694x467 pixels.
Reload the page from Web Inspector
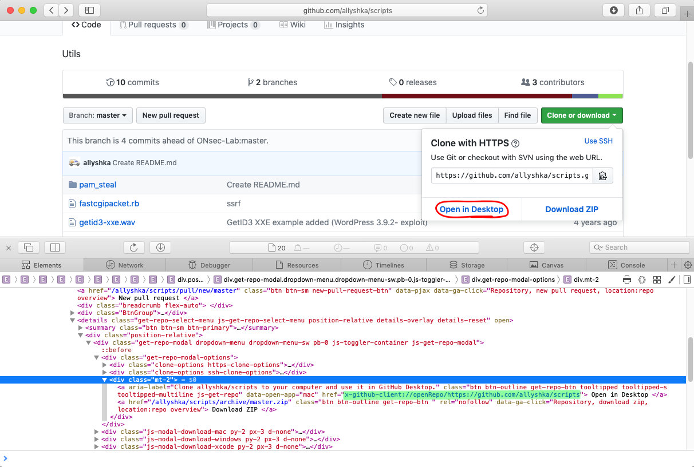133,248
